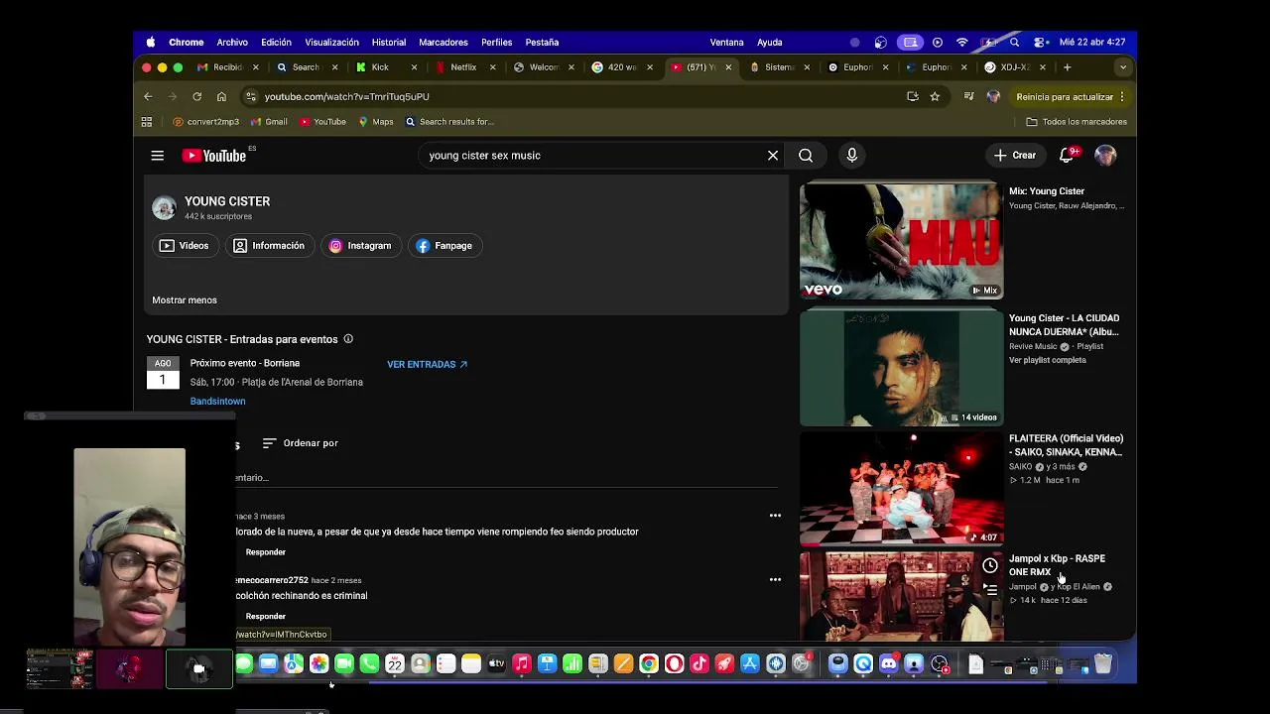The width and height of the screenshot is (1270, 714).
Task: Open Ordenar por comments sort dropdown
Action: click(x=301, y=443)
